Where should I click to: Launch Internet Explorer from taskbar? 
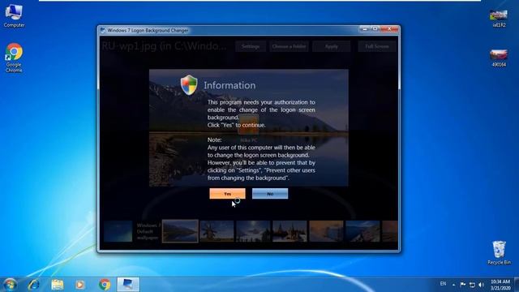click(34, 285)
